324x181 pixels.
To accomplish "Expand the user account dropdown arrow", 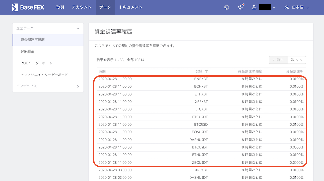I will pyautogui.click(x=274, y=8).
